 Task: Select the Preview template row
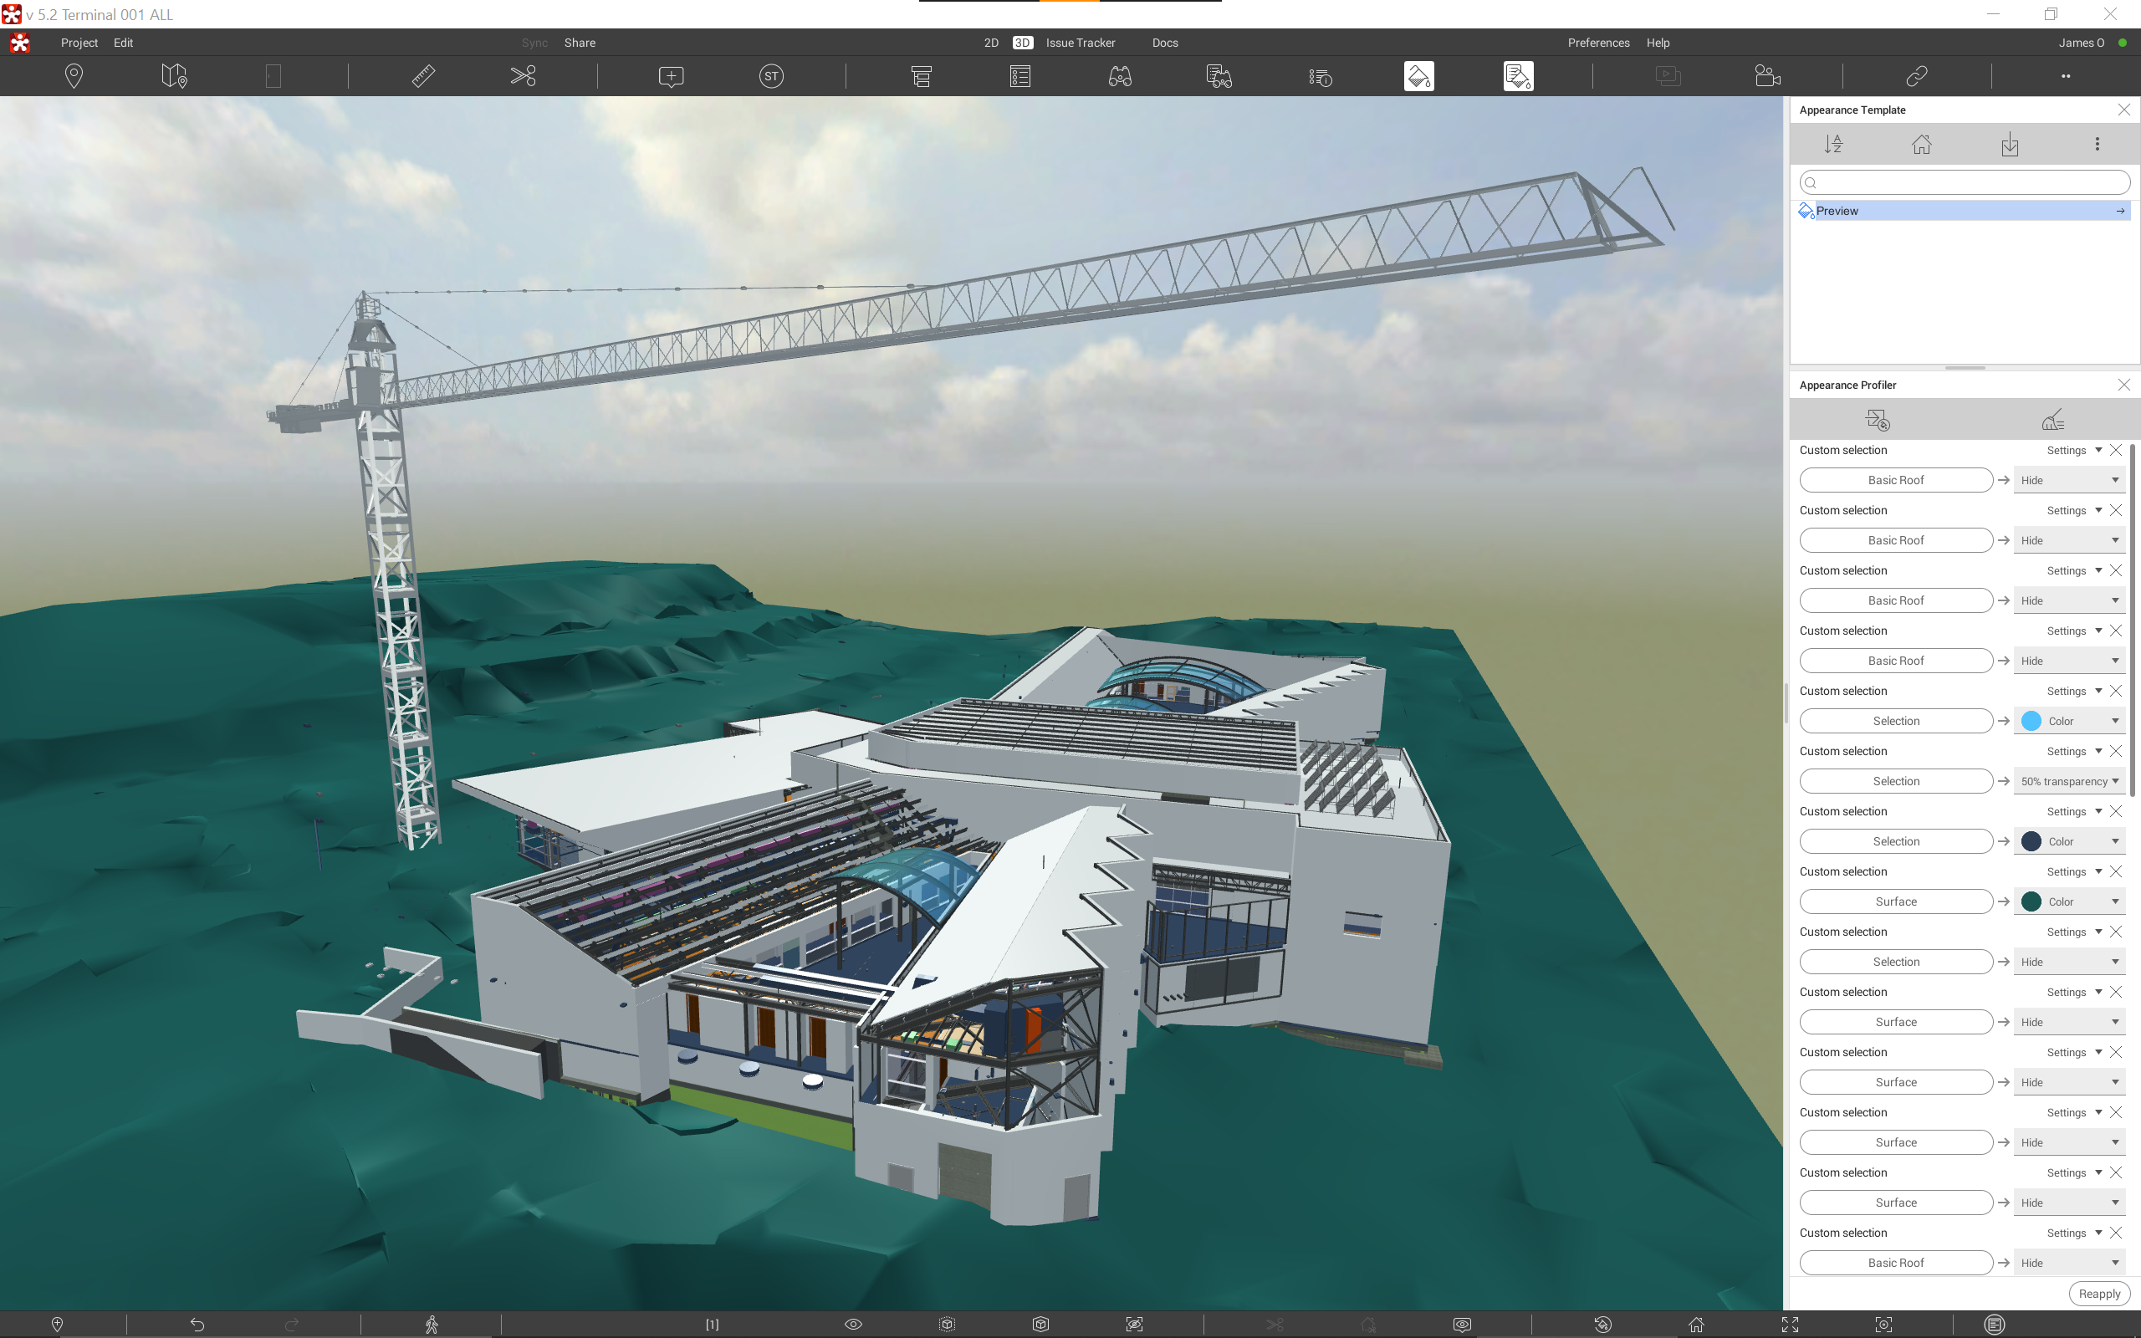click(1964, 211)
